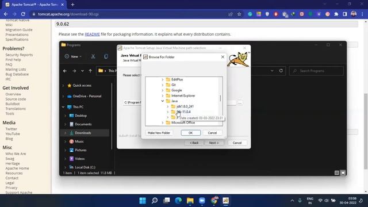Collapse This PC in Explorer sidebar
Image resolution: width=368 pixels, height=207 pixels.
(63, 107)
